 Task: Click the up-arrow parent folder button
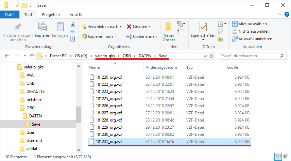pos(32,56)
